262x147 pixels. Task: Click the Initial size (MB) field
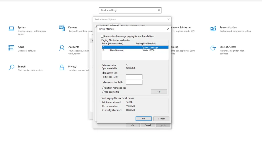[x=134, y=77]
